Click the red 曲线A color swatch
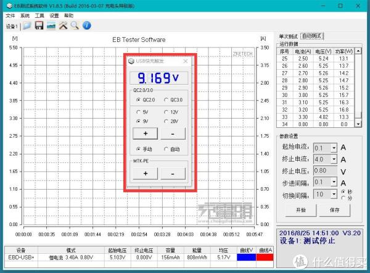 click(x=265, y=257)
